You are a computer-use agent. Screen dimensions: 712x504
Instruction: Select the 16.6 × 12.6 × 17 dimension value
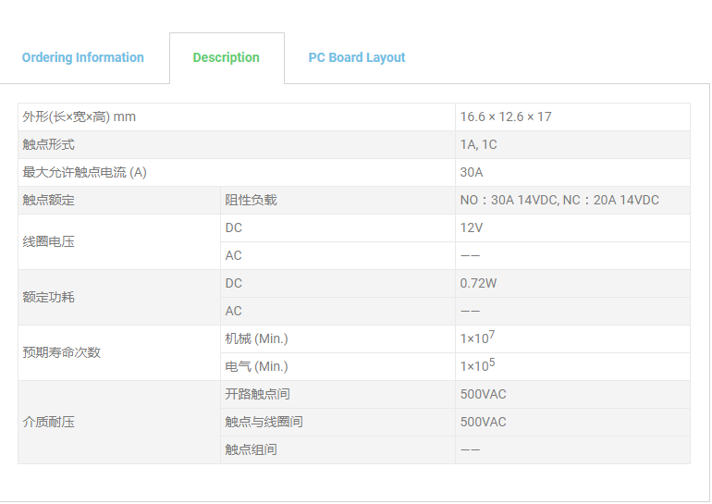506,117
